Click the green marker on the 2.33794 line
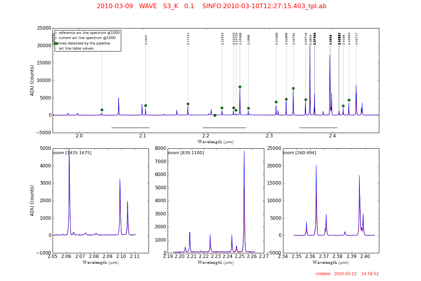This screenshot has width=421, height=281. click(293, 88)
